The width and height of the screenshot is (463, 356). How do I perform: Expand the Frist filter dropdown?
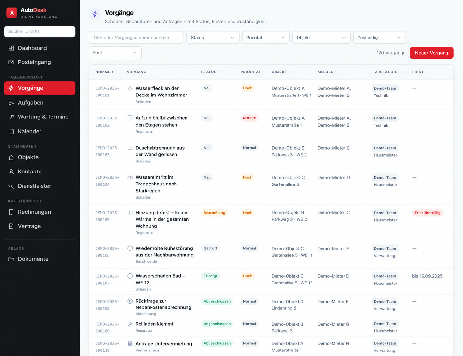[x=115, y=53]
